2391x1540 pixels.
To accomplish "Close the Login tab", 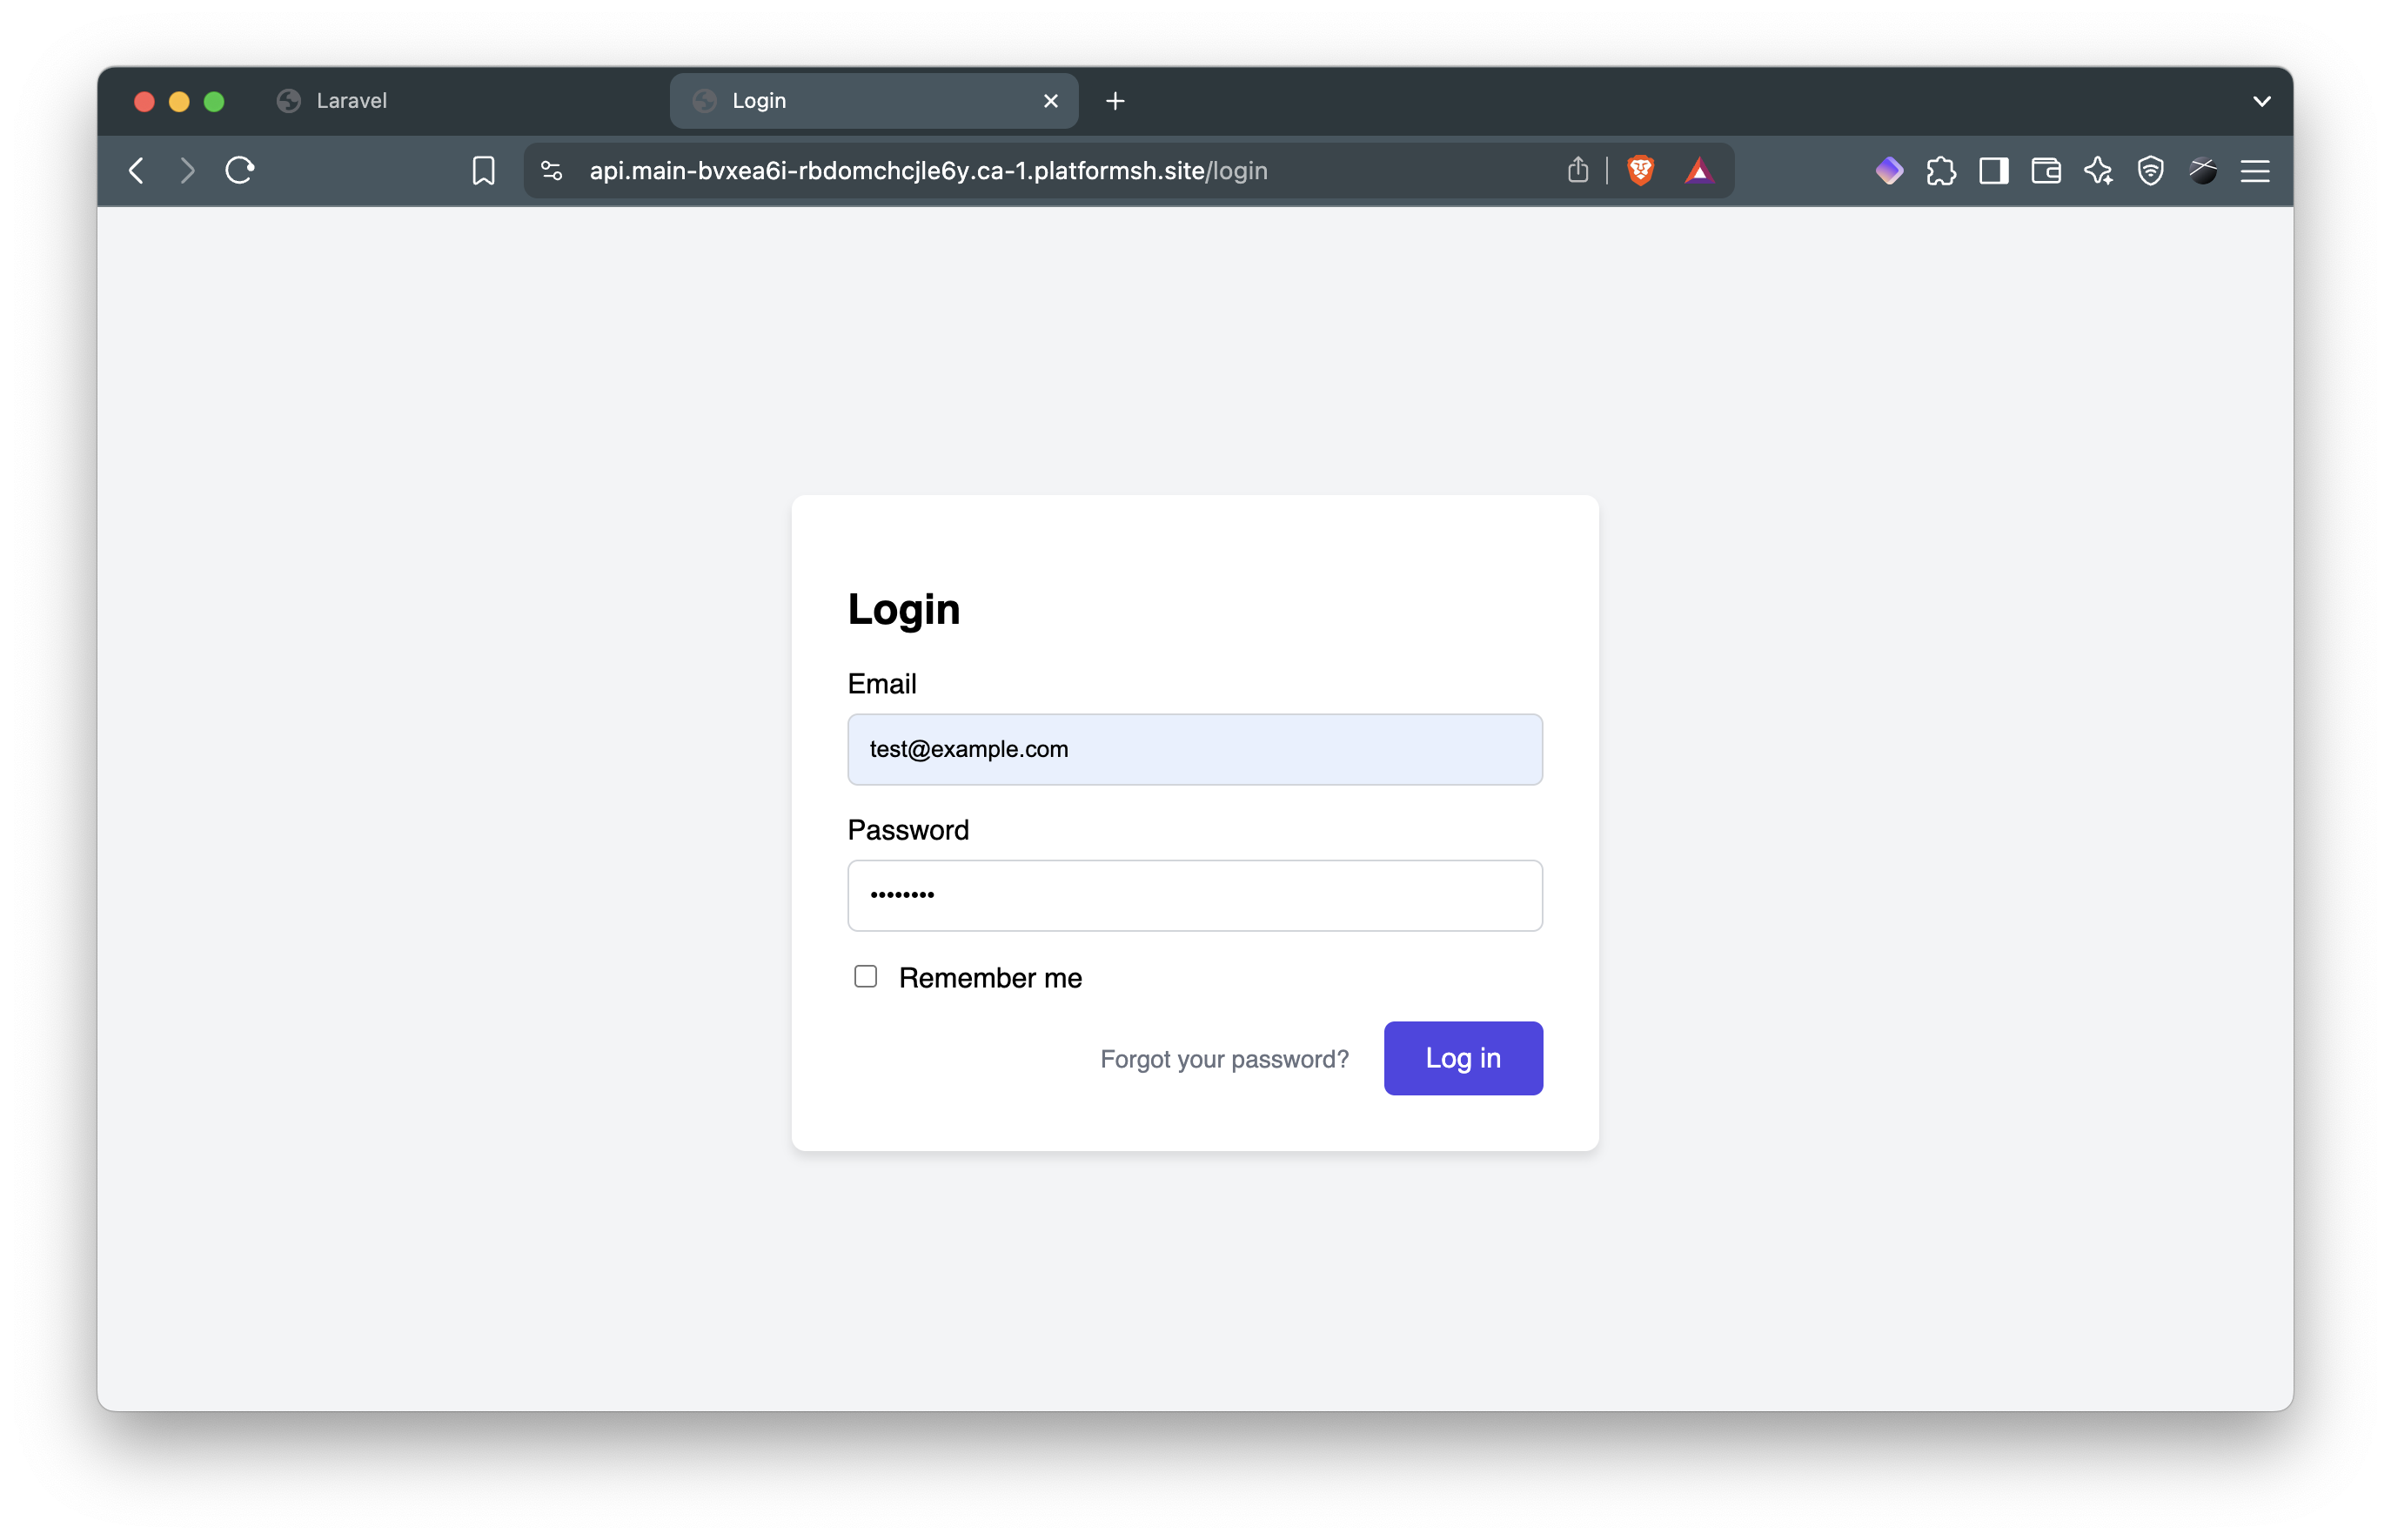I will coord(1050,101).
